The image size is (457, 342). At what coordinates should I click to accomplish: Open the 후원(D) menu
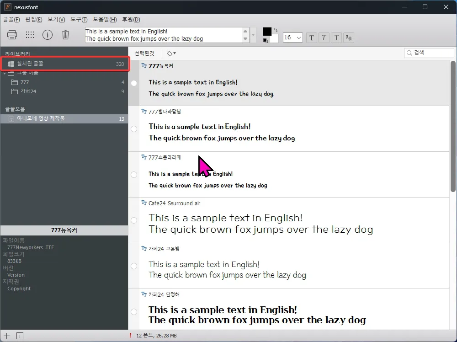[131, 20]
